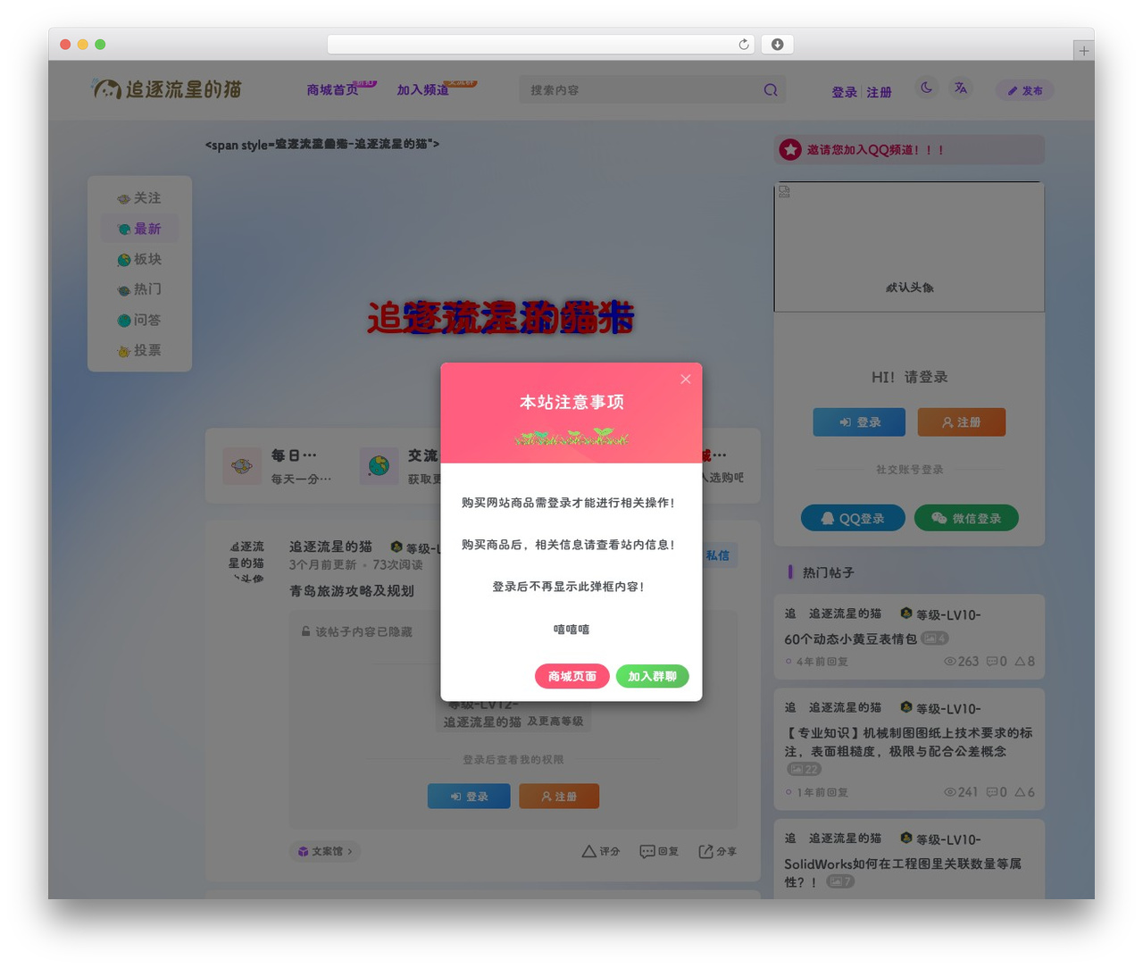Select 关注 in the left sidebar
Viewport: 1143px width, 968px height.
pyautogui.click(x=139, y=198)
